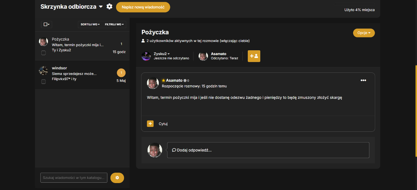417x190 pixels.
Task: Focus the Szukaj wiadomości search field
Action: click(x=74, y=178)
